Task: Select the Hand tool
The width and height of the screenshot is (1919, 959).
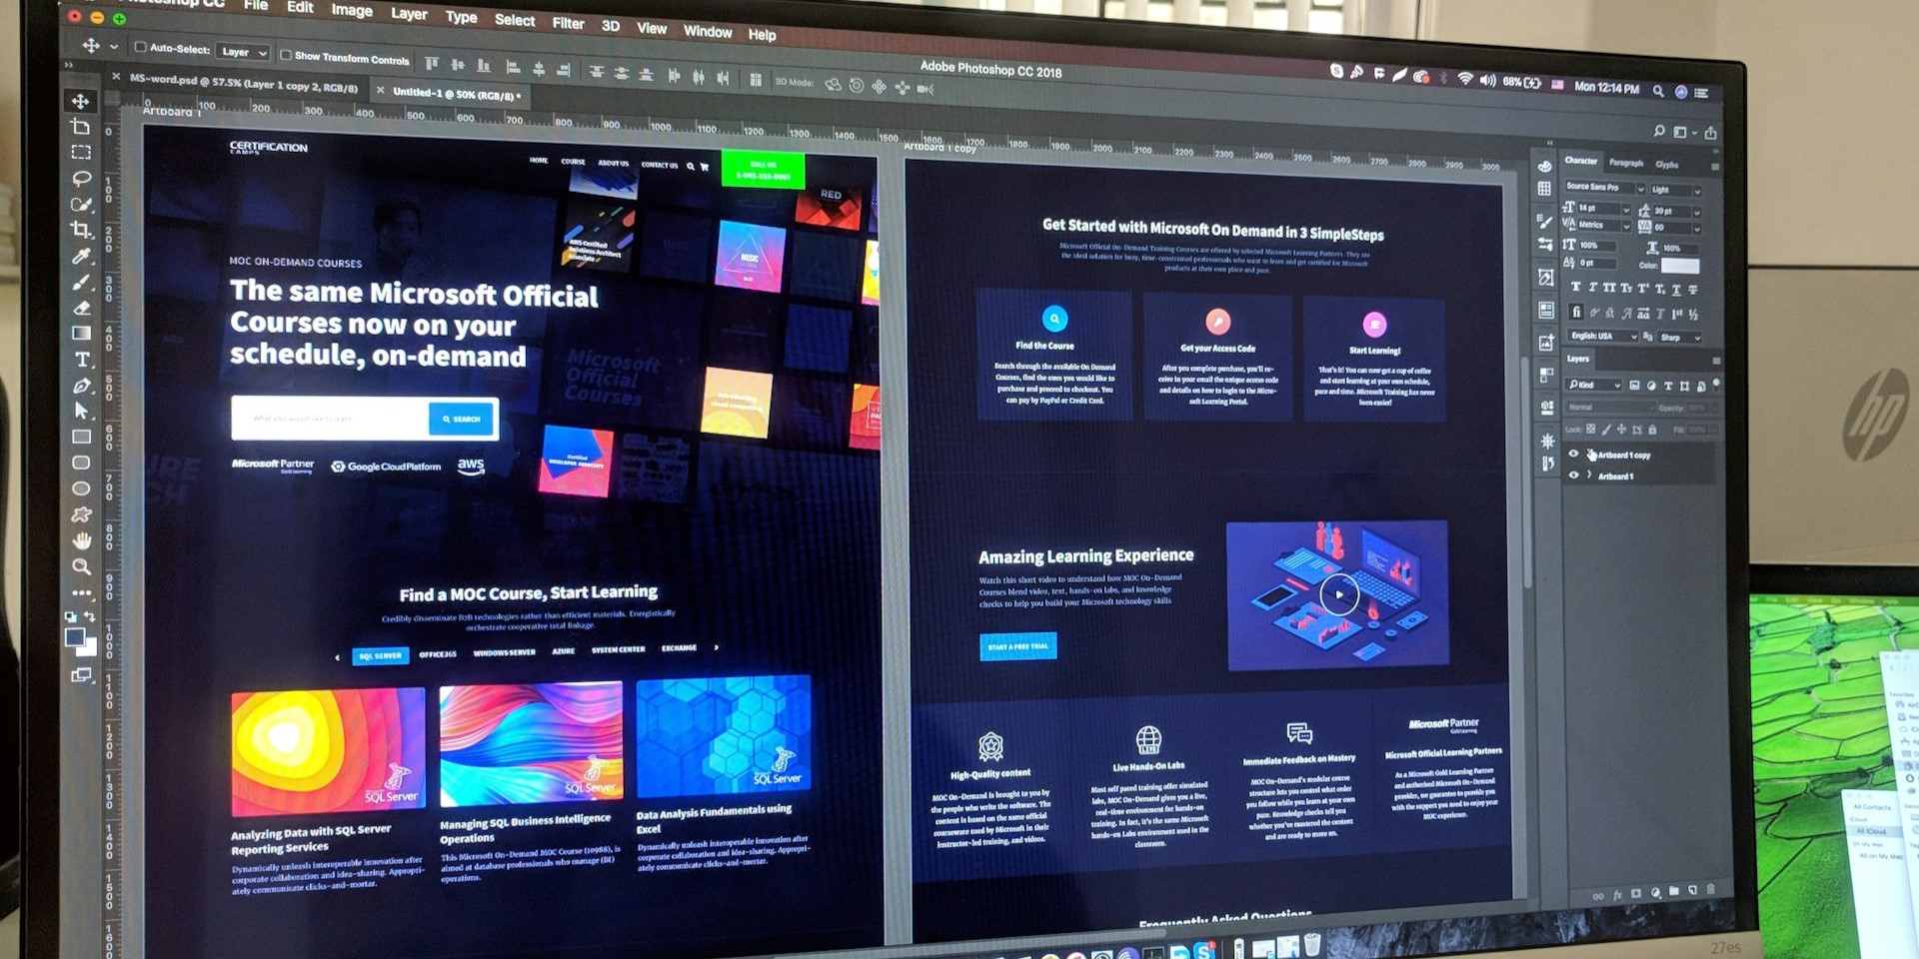Action: (82, 540)
